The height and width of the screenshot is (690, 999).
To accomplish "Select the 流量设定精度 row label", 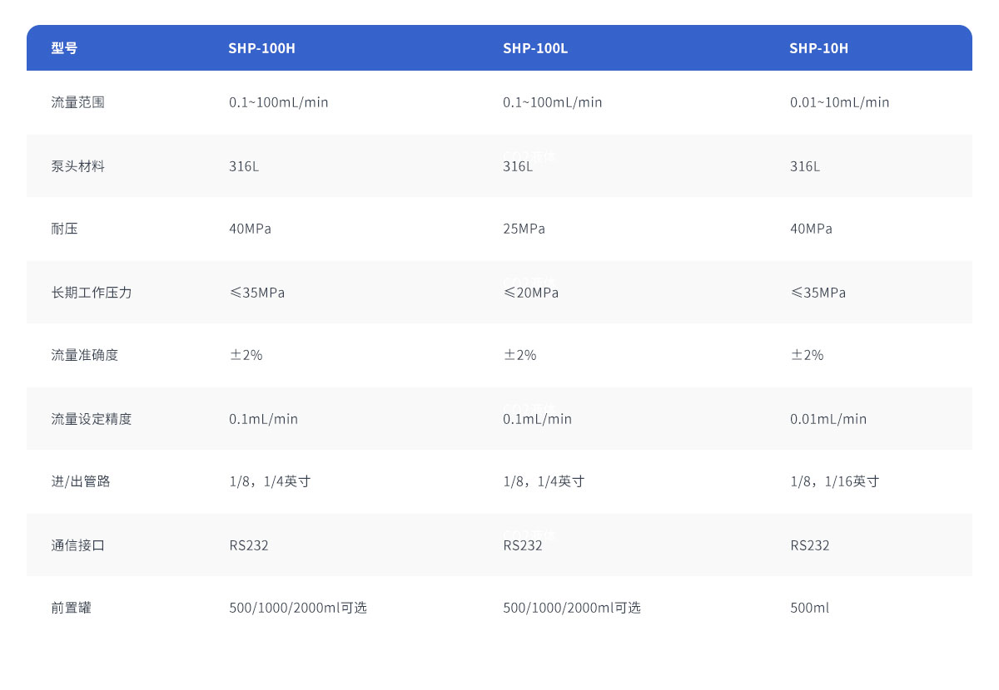I will (91, 419).
